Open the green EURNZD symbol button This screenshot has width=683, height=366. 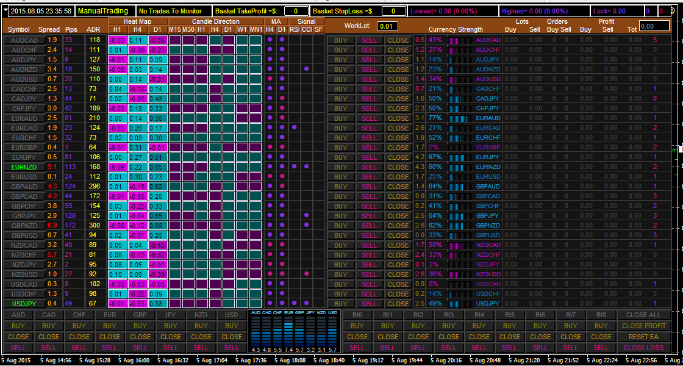click(24, 167)
